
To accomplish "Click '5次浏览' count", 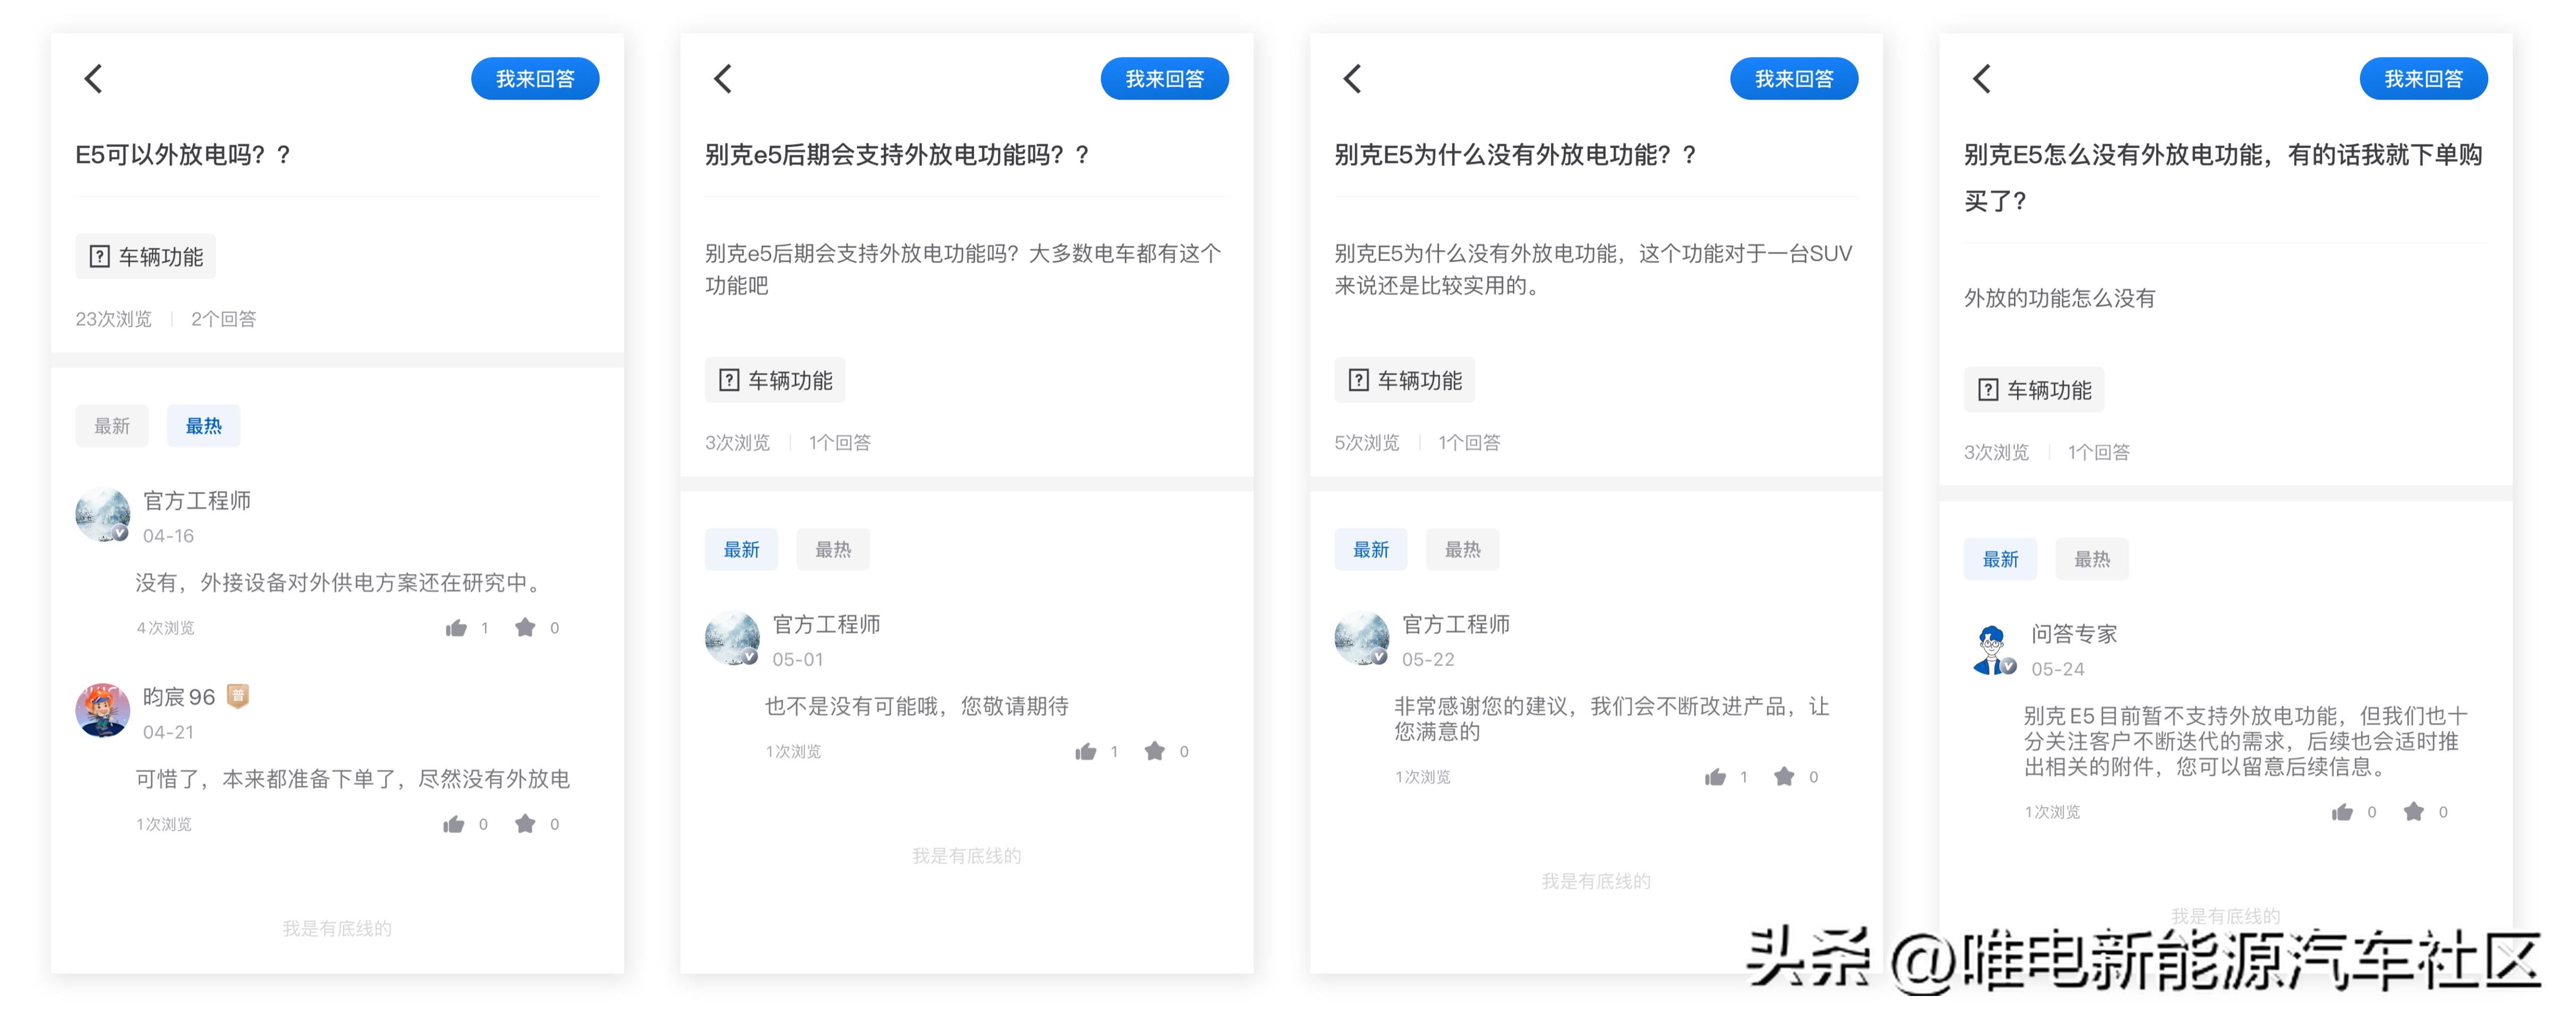I will click(x=1367, y=442).
